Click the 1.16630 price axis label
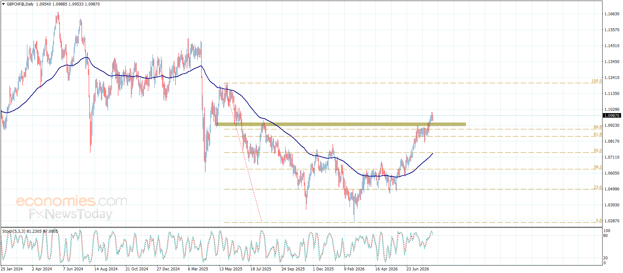This screenshot has width=623, height=273. pos(612,14)
